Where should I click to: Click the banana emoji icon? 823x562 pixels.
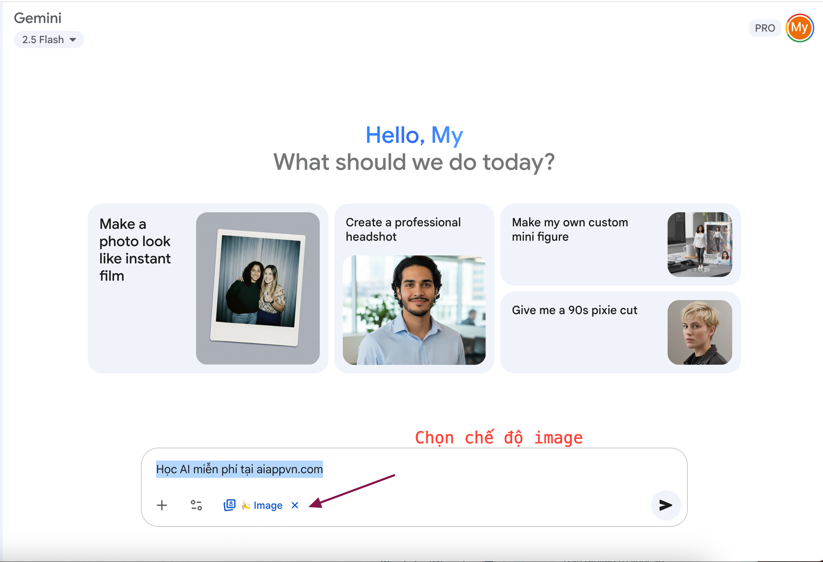[246, 505]
